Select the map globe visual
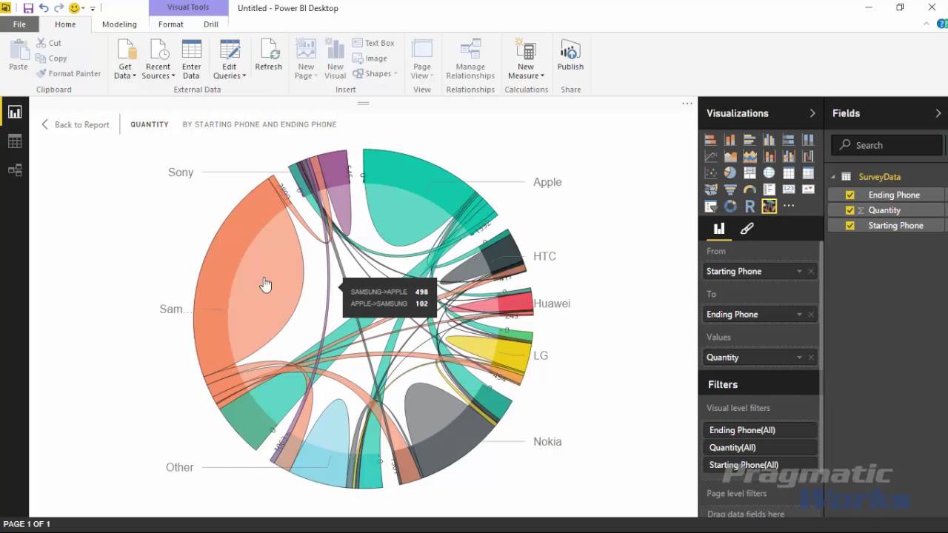 [769, 173]
